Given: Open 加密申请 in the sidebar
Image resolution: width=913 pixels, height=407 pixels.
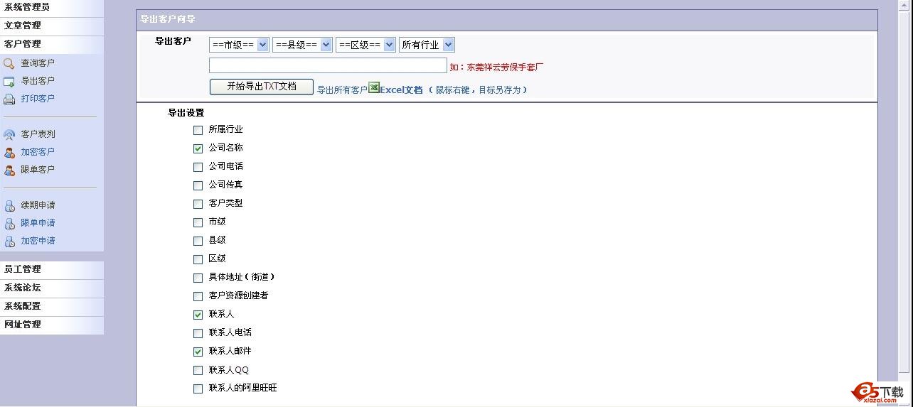Looking at the screenshot, I should pyautogui.click(x=38, y=241).
